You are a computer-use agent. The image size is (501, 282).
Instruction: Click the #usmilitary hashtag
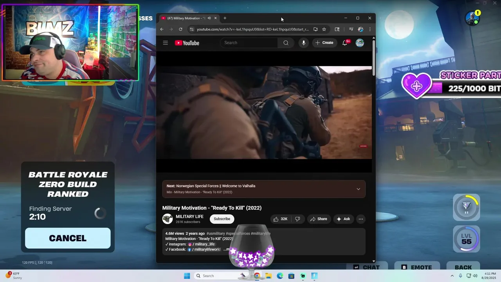coord(215,233)
